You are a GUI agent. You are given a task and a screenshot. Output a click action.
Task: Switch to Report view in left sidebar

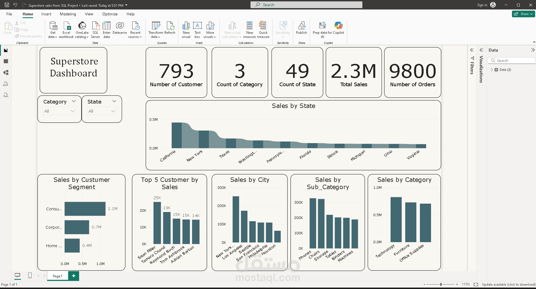tap(6, 50)
